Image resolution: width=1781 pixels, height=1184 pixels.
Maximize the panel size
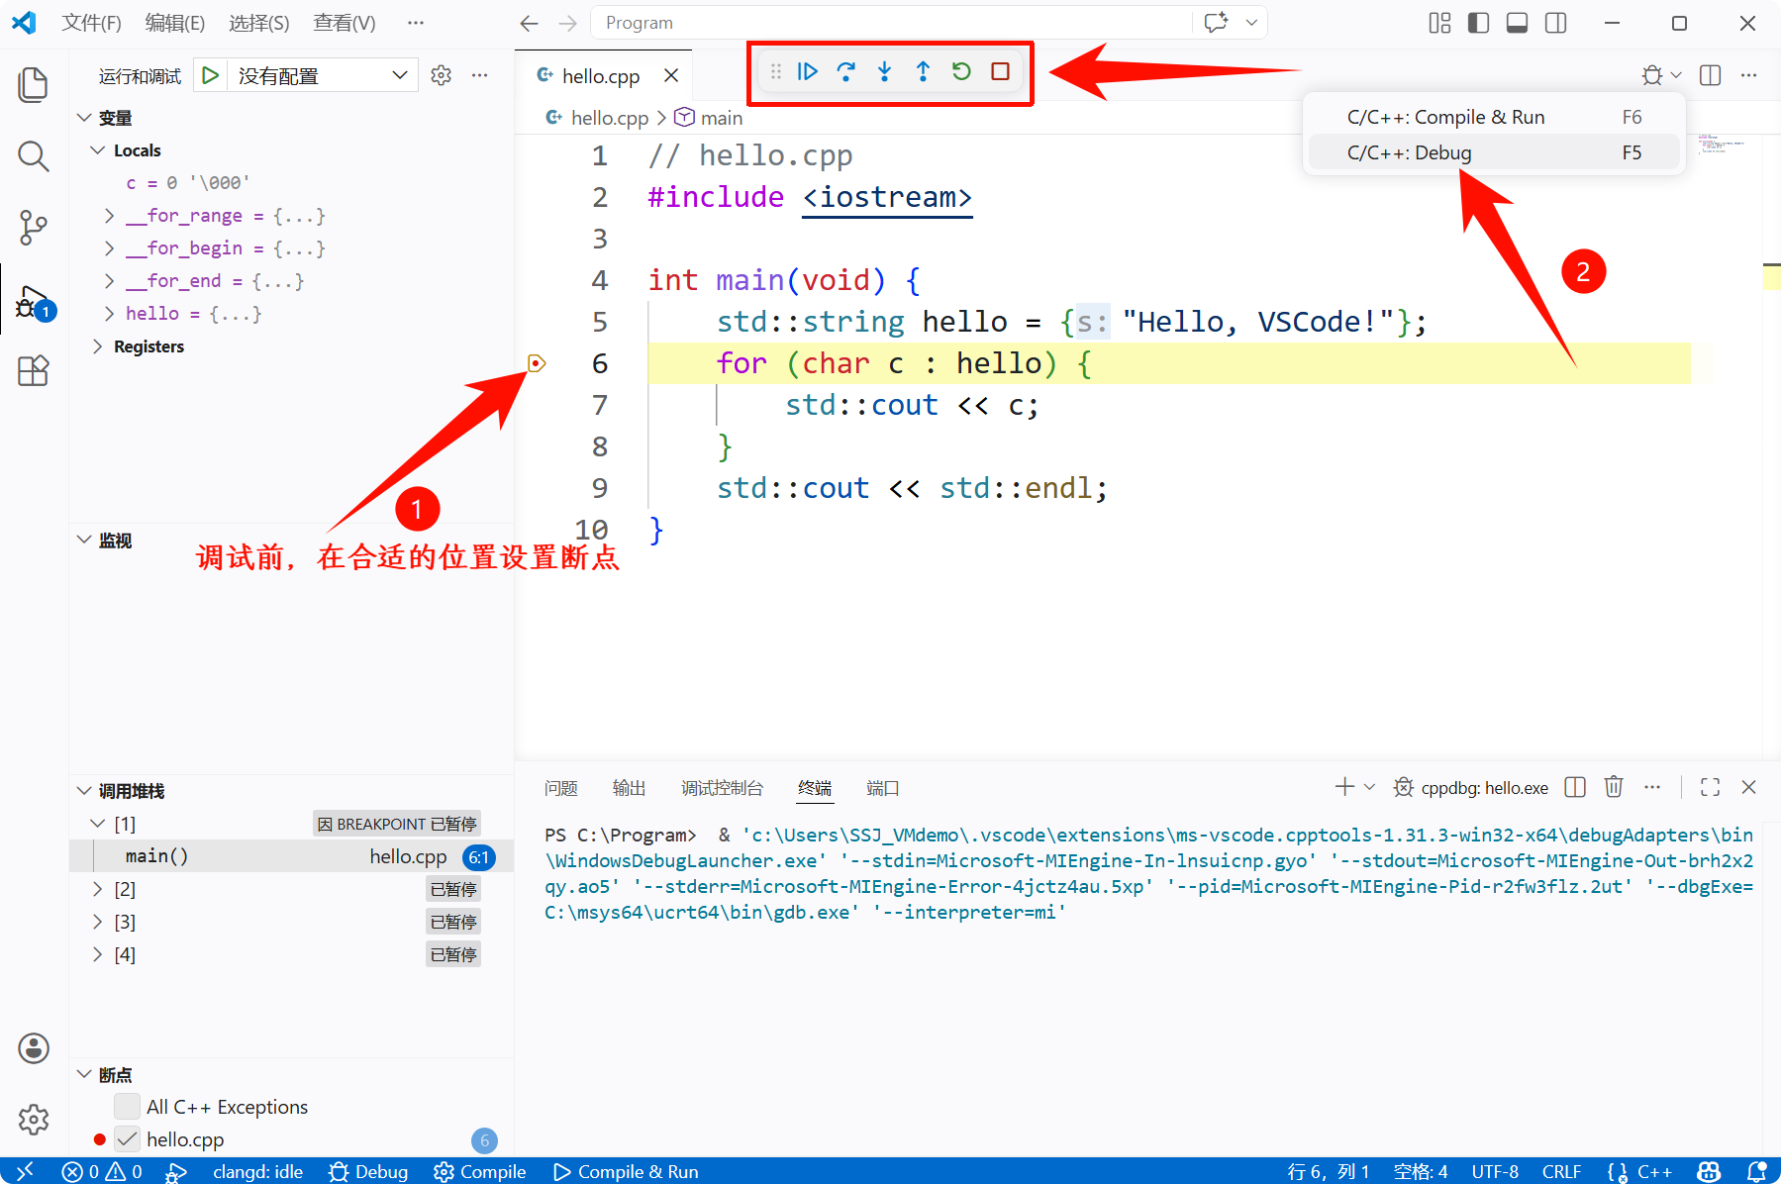[x=1710, y=787]
